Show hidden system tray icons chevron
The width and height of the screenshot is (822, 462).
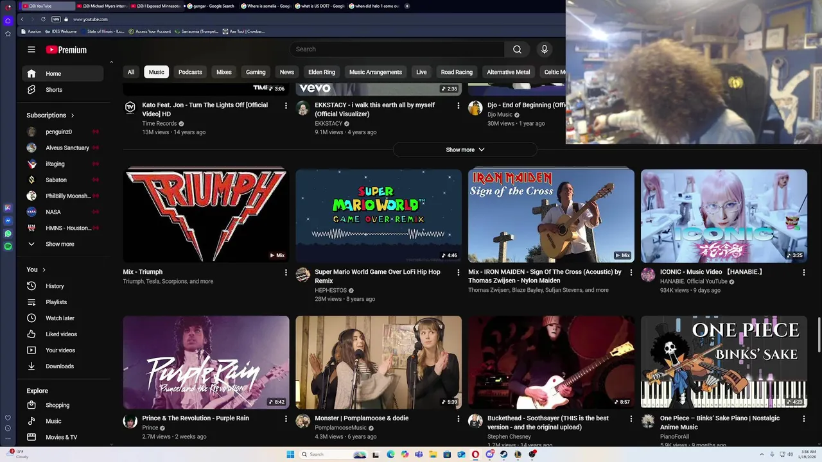[x=762, y=454]
